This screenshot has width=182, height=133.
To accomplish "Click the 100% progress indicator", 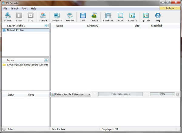I will click(162, 94).
